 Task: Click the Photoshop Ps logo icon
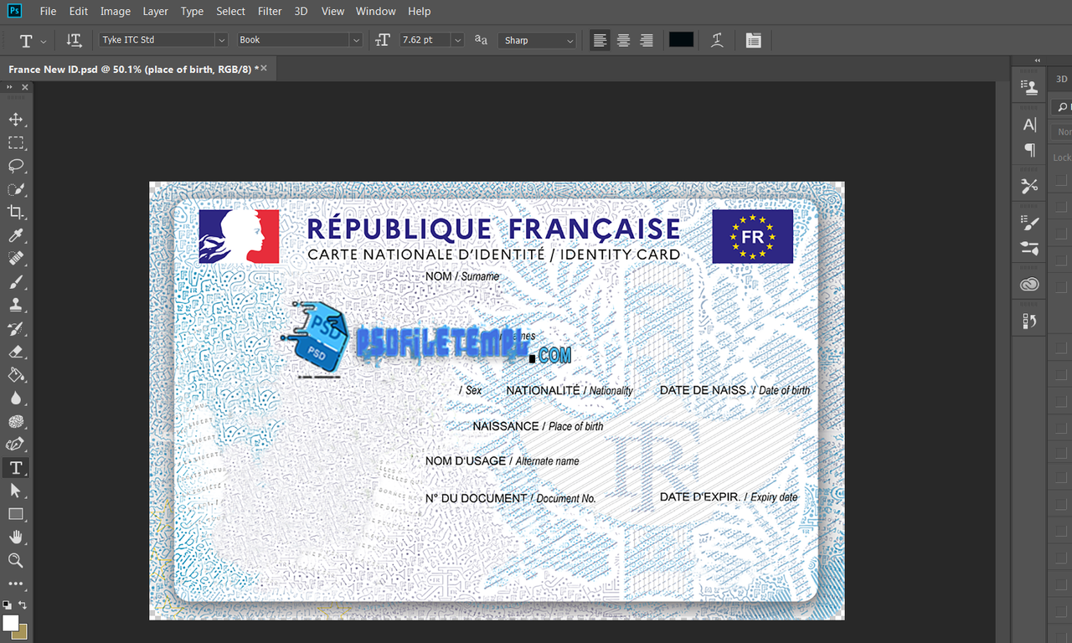pyautogui.click(x=14, y=11)
